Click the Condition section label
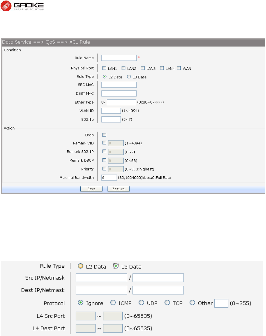266x336 pixels. click(12, 50)
